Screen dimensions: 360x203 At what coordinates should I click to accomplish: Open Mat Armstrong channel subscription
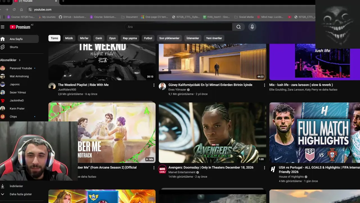click(19, 76)
